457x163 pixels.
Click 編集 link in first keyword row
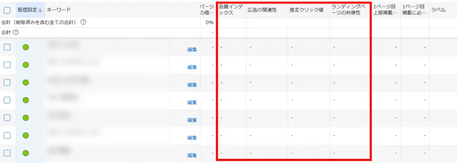[192, 49]
